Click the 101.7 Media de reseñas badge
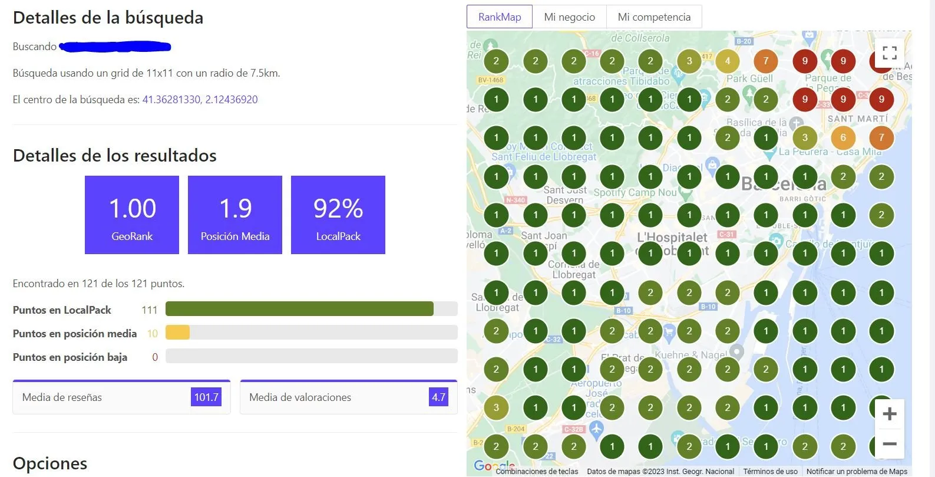 point(206,397)
